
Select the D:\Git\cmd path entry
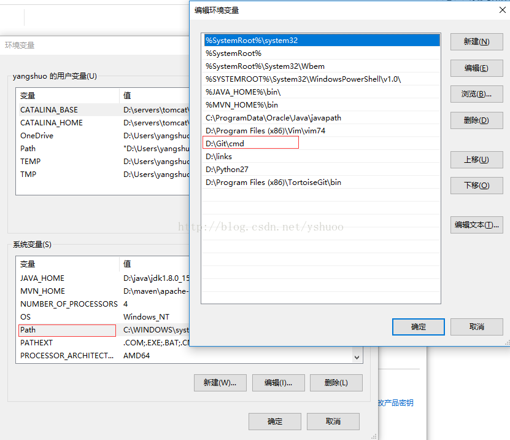321,144
